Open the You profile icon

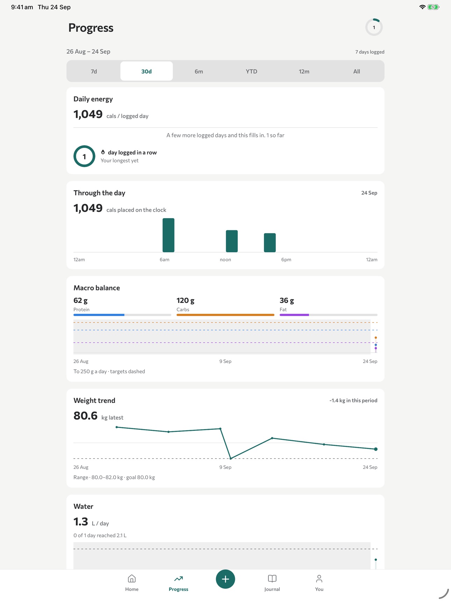319,579
